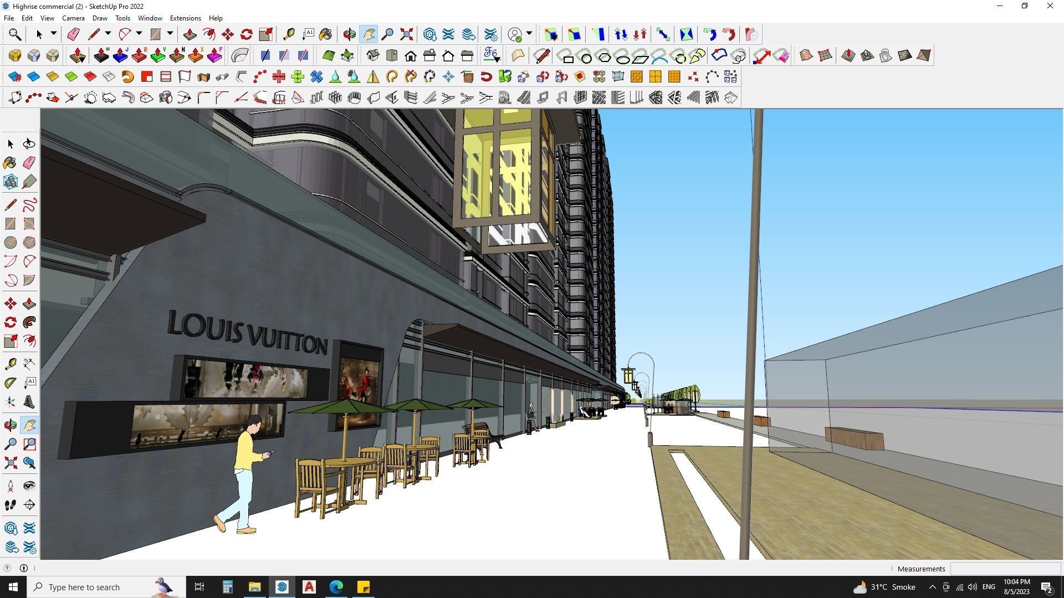The width and height of the screenshot is (1064, 598).
Task: Click the Windows Start button
Action: click(x=13, y=587)
